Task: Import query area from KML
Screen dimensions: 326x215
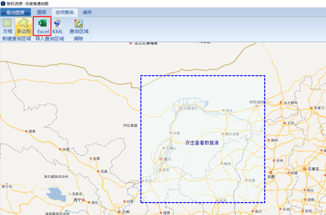Action: [x=58, y=26]
